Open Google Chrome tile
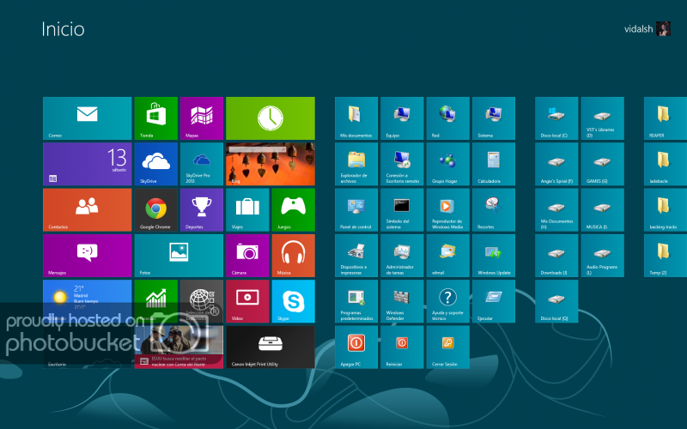This screenshot has height=429, width=687. [x=155, y=209]
